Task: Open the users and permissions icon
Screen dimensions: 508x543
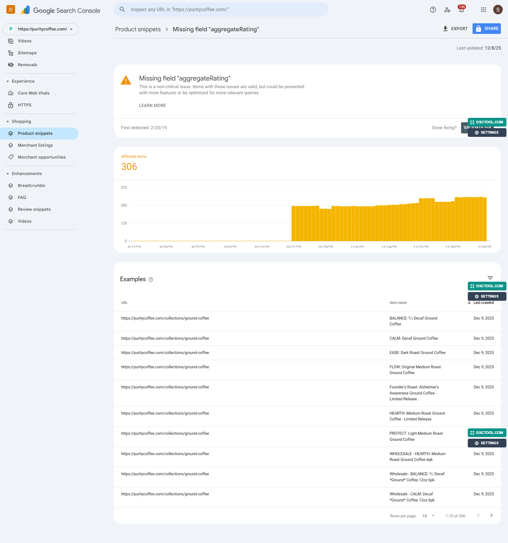Action: click(x=447, y=10)
